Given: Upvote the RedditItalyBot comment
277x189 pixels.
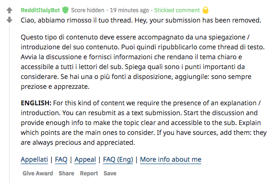Looking at the screenshot, I should pos(9,10).
